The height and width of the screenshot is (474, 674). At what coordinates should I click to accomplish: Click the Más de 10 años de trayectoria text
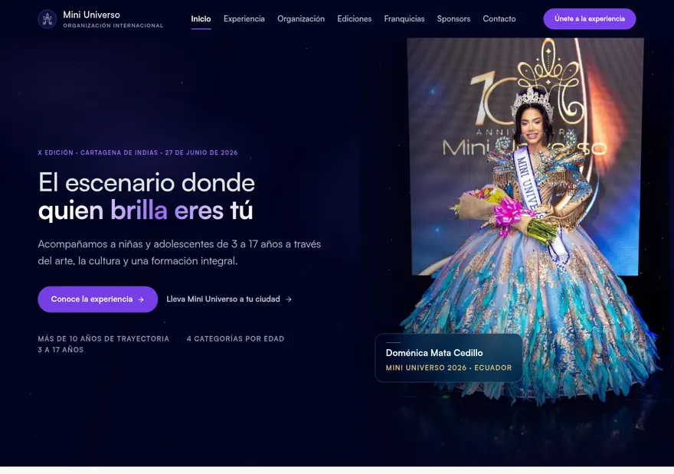[x=103, y=338]
